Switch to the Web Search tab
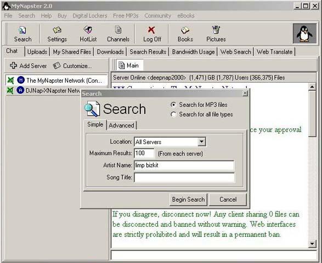Viewport: 322px width, 263px height. [x=236, y=52]
